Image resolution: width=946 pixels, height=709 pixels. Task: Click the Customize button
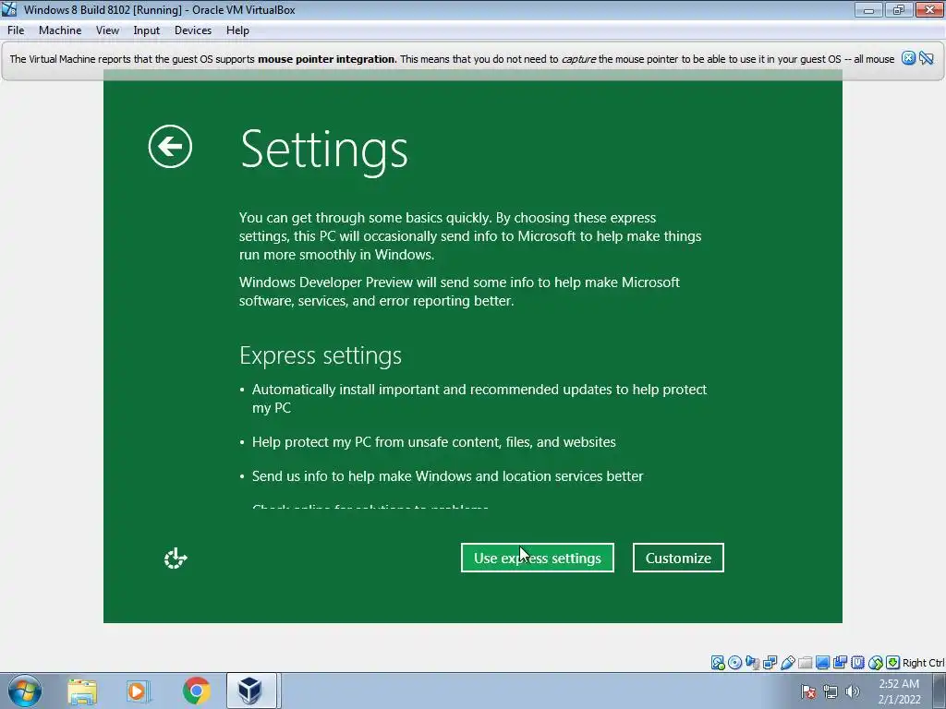coord(678,558)
